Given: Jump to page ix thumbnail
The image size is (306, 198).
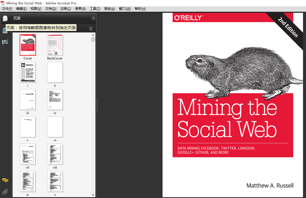Looking at the screenshot, I should [x=28, y=182].
